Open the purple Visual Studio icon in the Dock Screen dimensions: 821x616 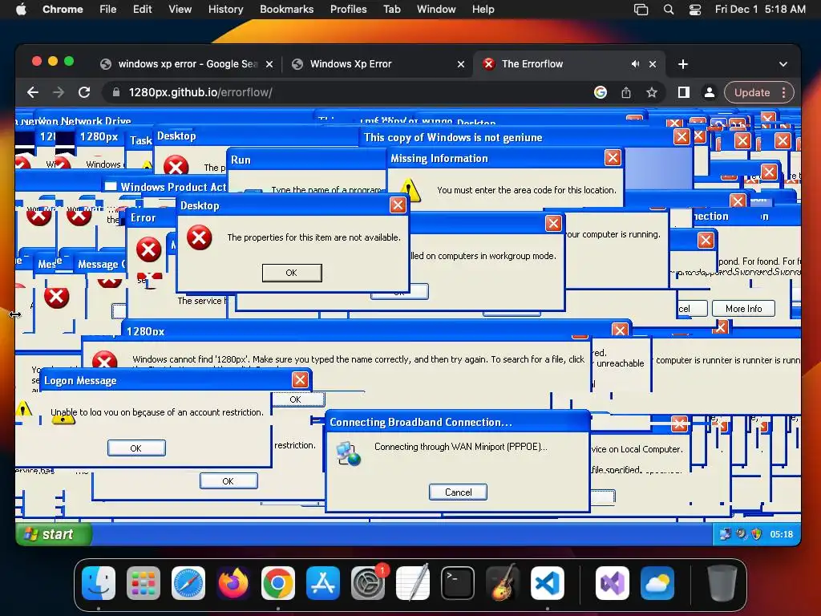[x=613, y=583]
